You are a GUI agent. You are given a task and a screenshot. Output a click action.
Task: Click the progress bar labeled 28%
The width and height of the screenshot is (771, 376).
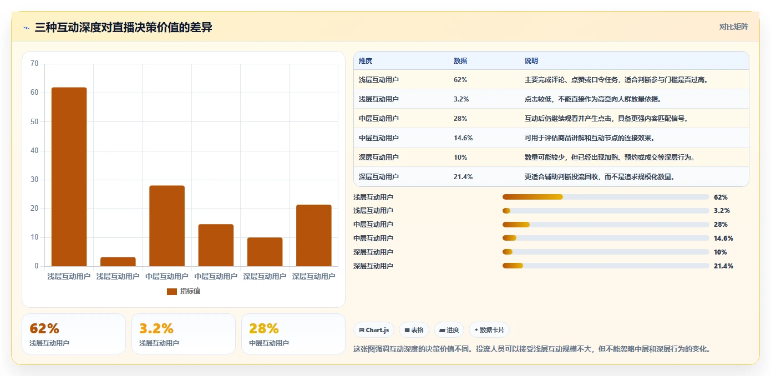click(x=606, y=225)
